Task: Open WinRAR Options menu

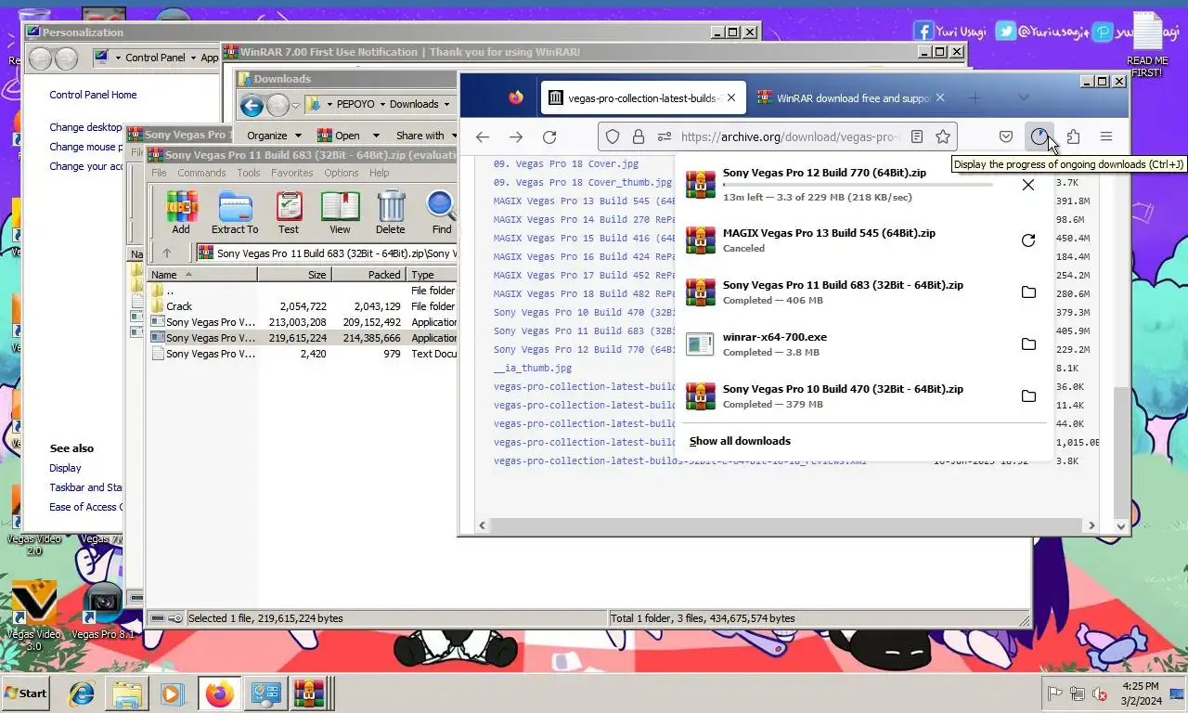Action: pos(341,173)
